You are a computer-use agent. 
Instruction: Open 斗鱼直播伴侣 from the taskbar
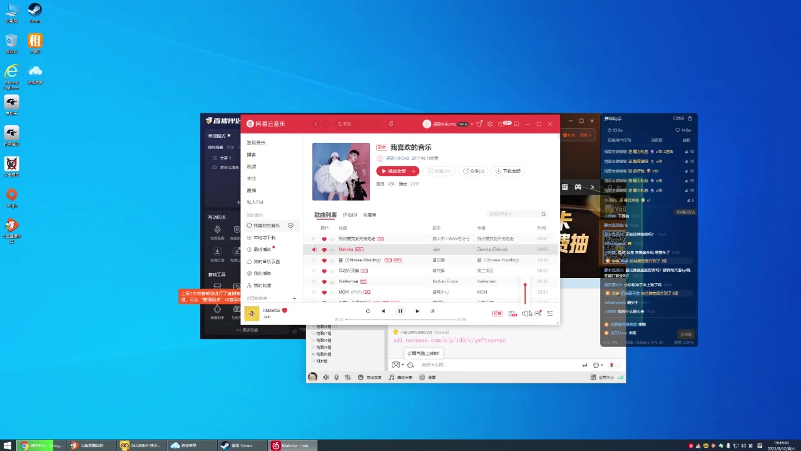tap(91, 445)
